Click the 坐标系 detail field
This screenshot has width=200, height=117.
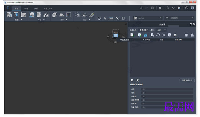[167, 104]
